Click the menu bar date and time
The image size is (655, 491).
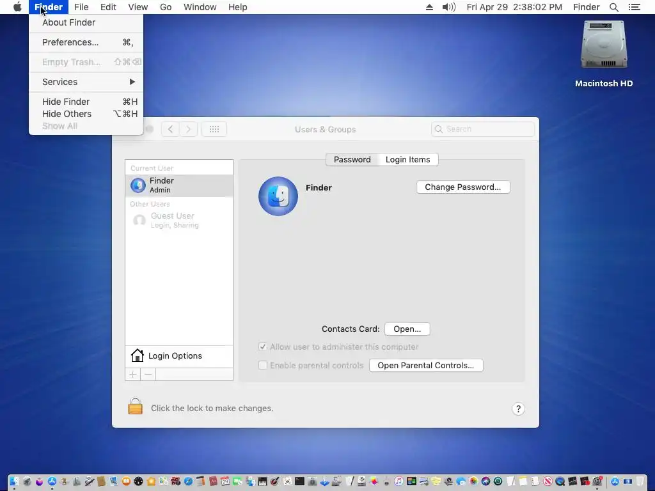514,7
